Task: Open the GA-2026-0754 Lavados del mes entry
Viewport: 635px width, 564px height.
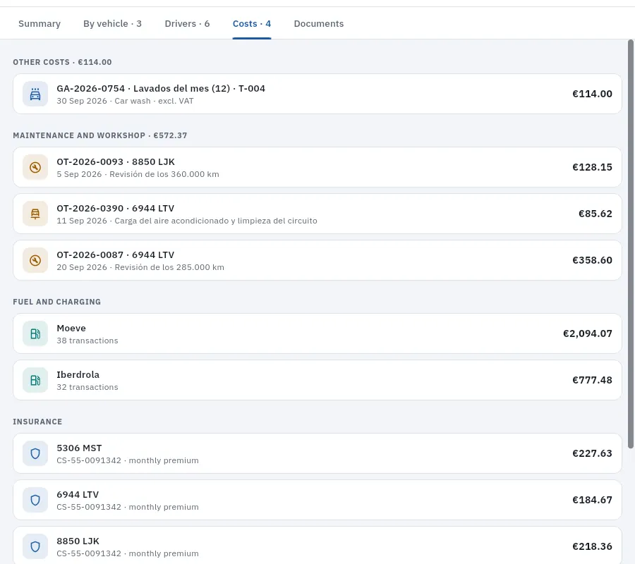Action: [x=317, y=94]
